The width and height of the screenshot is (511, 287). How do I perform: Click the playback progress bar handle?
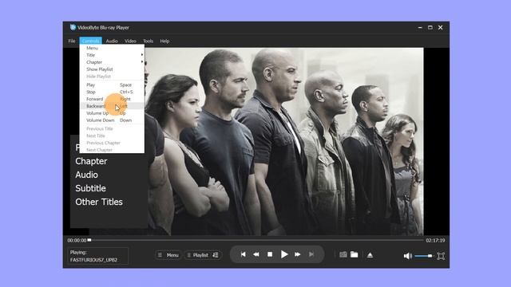[89, 240]
